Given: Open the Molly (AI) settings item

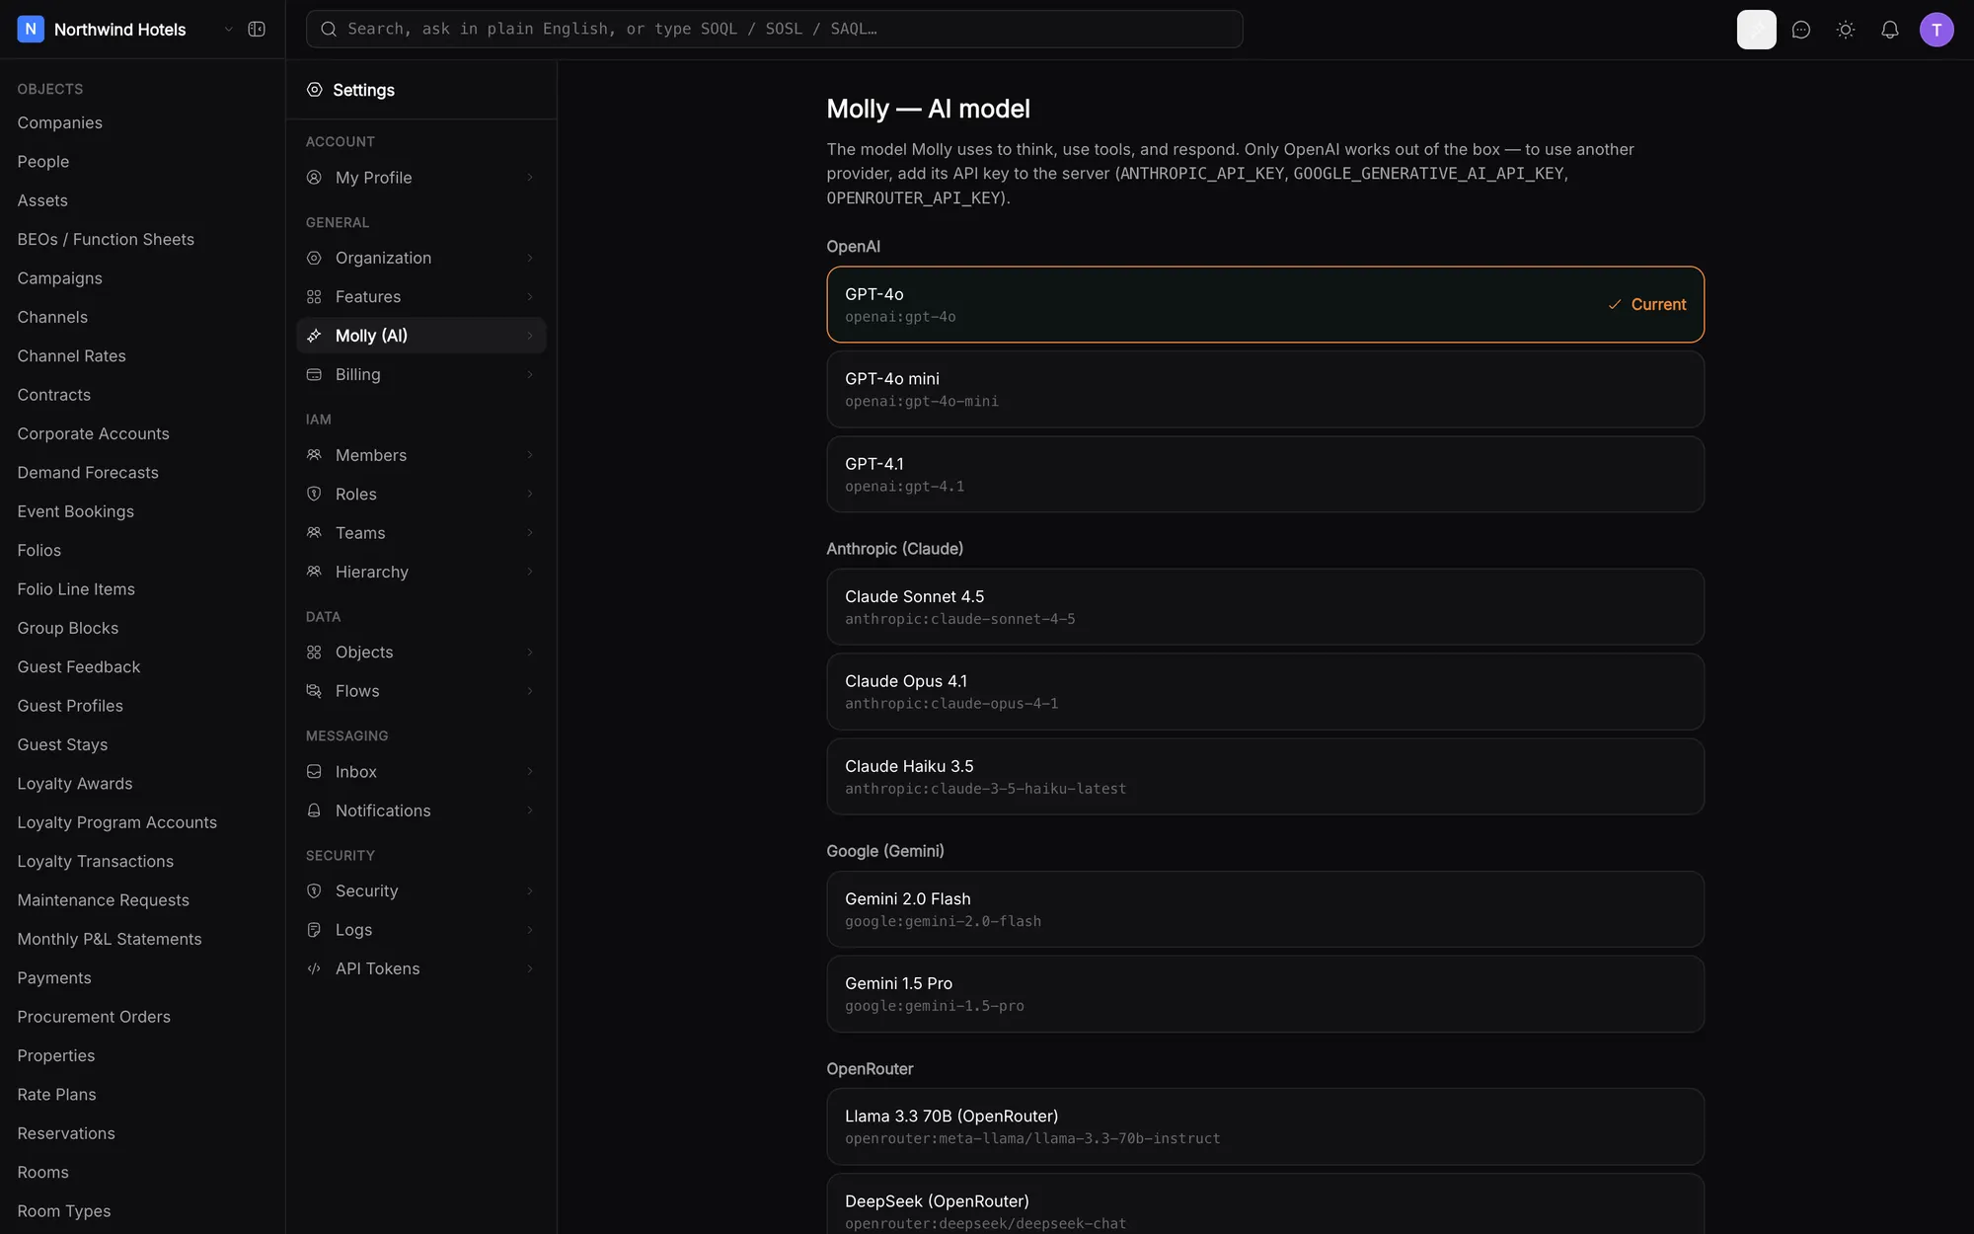Looking at the screenshot, I should click(x=421, y=336).
